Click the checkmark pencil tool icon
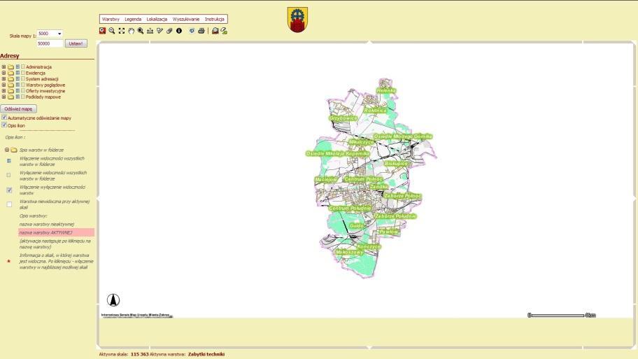 (x=160, y=31)
